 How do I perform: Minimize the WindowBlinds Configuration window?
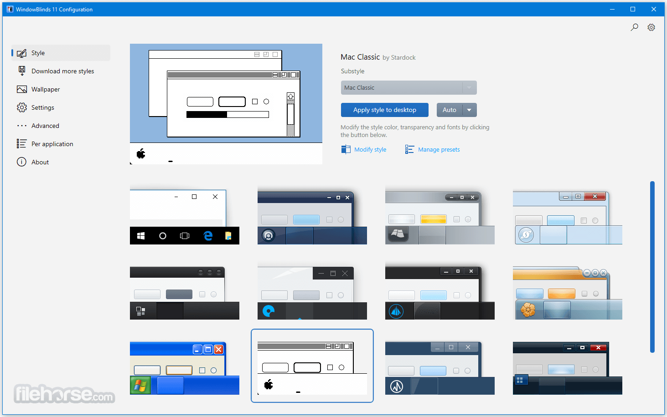click(612, 9)
